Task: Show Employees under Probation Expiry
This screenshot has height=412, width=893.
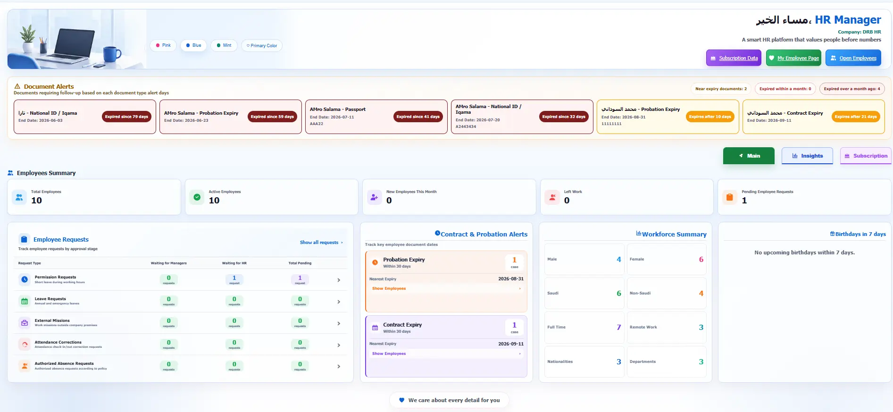Action: click(446, 288)
